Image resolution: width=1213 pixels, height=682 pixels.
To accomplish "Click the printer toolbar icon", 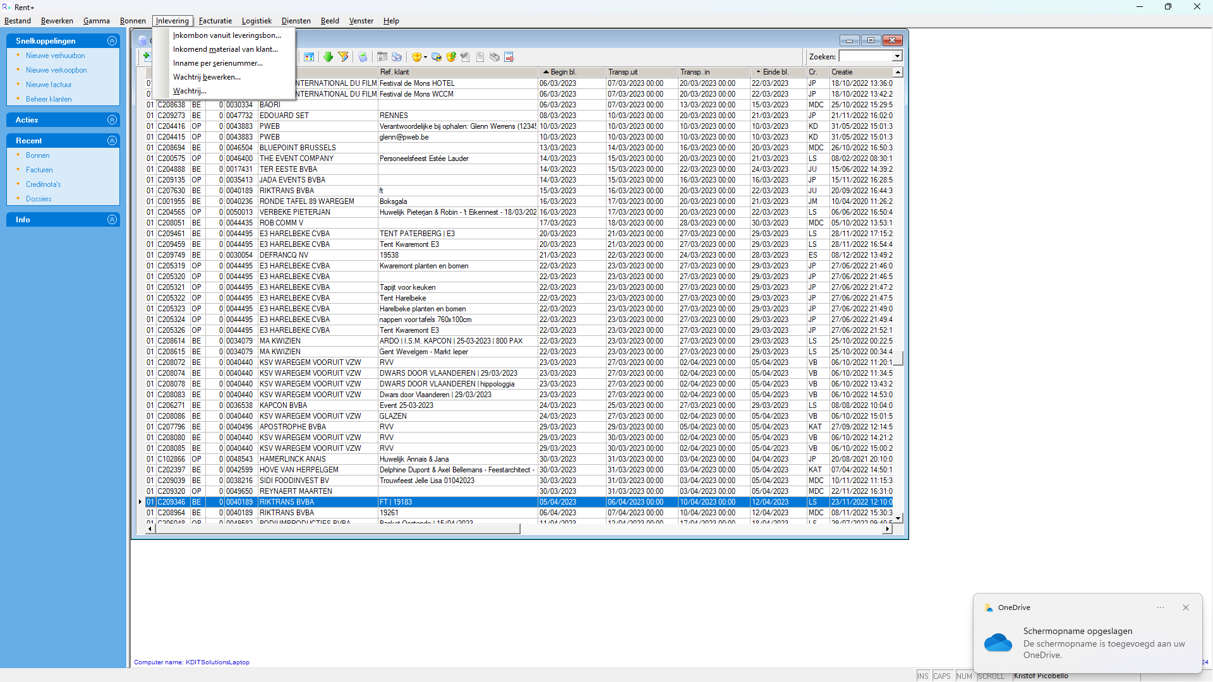I will 397,57.
